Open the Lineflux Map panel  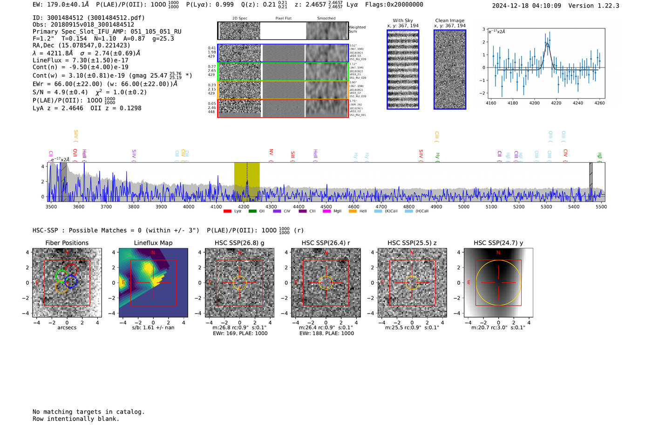[x=153, y=283]
